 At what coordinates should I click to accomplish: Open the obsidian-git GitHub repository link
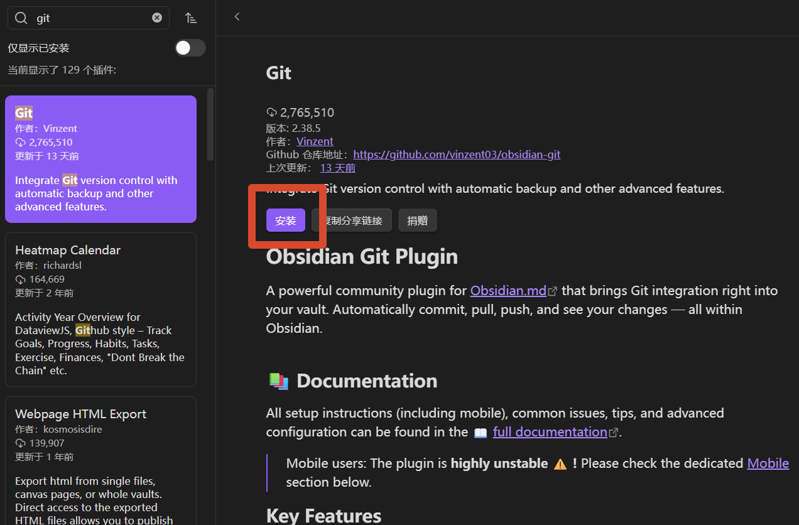click(x=457, y=154)
